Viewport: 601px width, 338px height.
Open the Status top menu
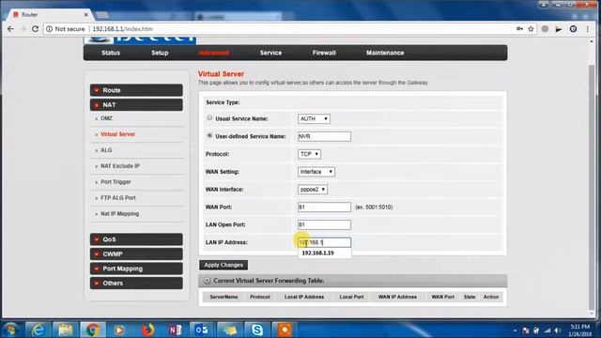pos(111,53)
